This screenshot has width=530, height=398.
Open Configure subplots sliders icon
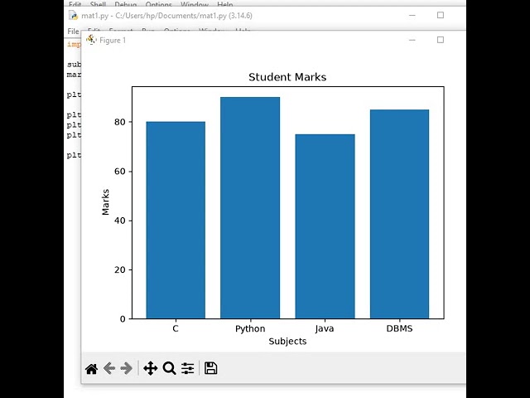[188, 368]
